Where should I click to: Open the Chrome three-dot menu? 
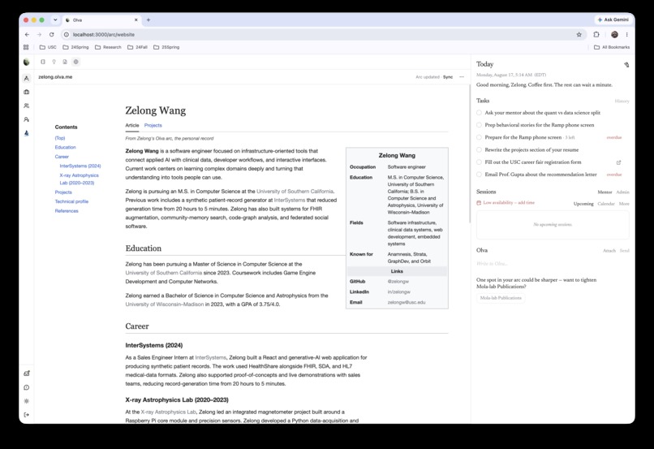pos(627,35)
